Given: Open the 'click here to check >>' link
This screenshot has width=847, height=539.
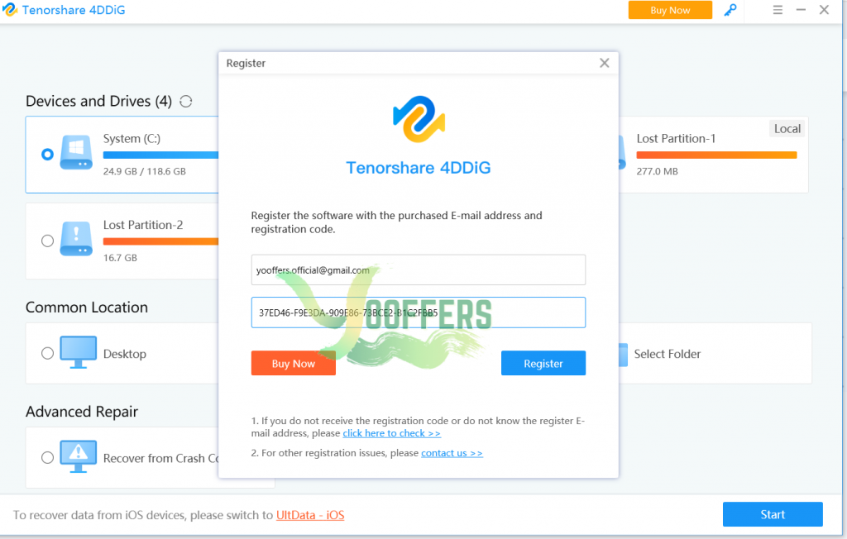Looking at the screenshot, I should [x=391, y=434].
